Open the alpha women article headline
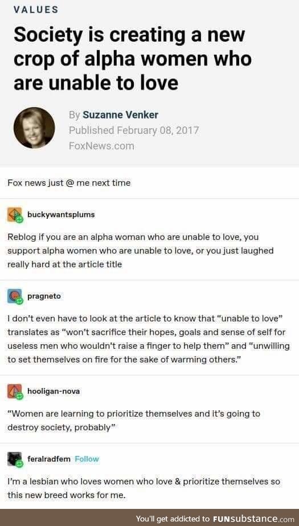Image resolution: width=299 pixels, height=526 pixels. (132, 58)
